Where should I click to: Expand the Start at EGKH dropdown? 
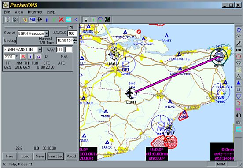pyautogui.click(x=47, y=33)
